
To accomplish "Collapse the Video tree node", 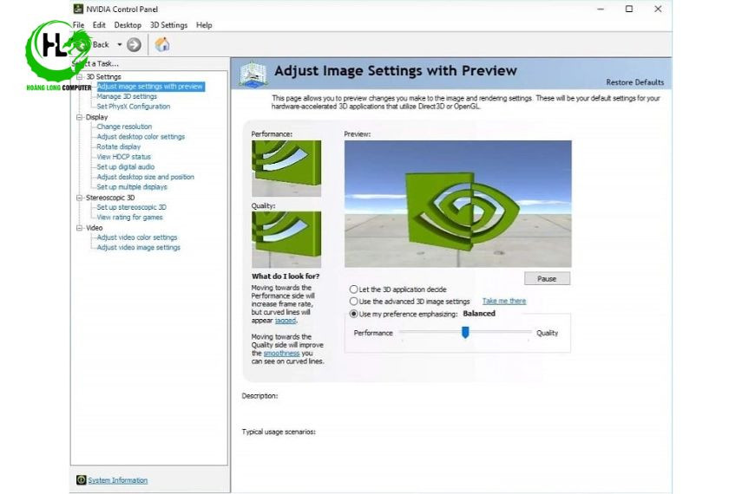I will pyautogui.click(x=79, y=228).
